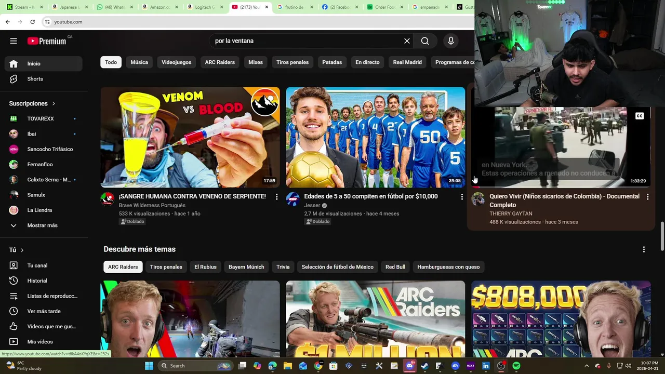Clear the search text with X
665x374 pixels.
407,41
